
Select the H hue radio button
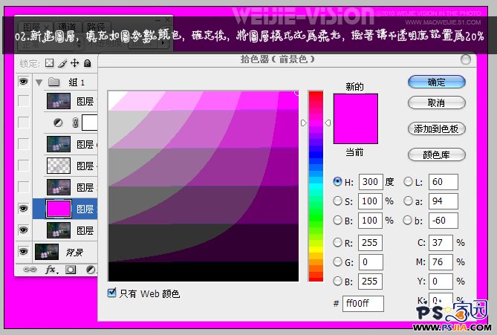[337, 181]
